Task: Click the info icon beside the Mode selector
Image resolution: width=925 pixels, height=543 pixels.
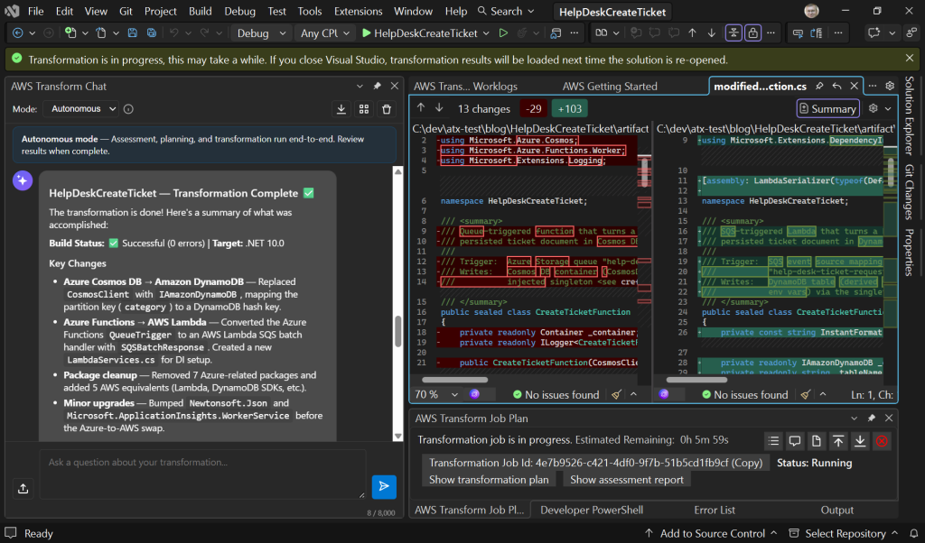Action: click(128, 109)
